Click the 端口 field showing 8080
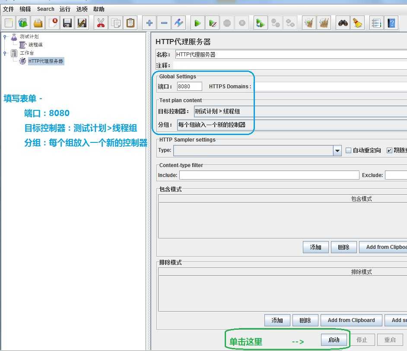Image resolution: width=407 pixels, height=351 pixels. click(190, 86)
